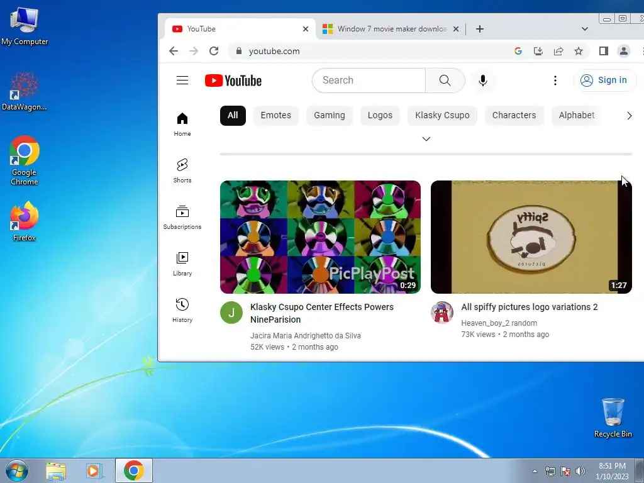Image resolution: width=644 pixels, height=483 pixels.
Task: Click the YouTube logo
Action: [233, 80]
